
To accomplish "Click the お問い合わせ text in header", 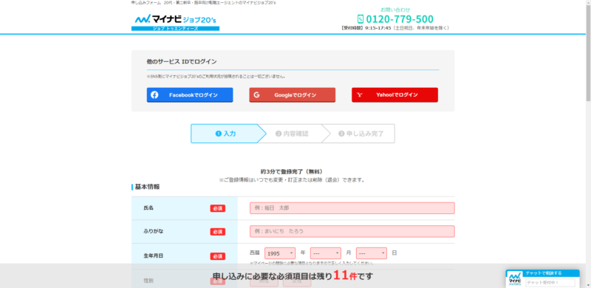I will (x=395, y=10).
